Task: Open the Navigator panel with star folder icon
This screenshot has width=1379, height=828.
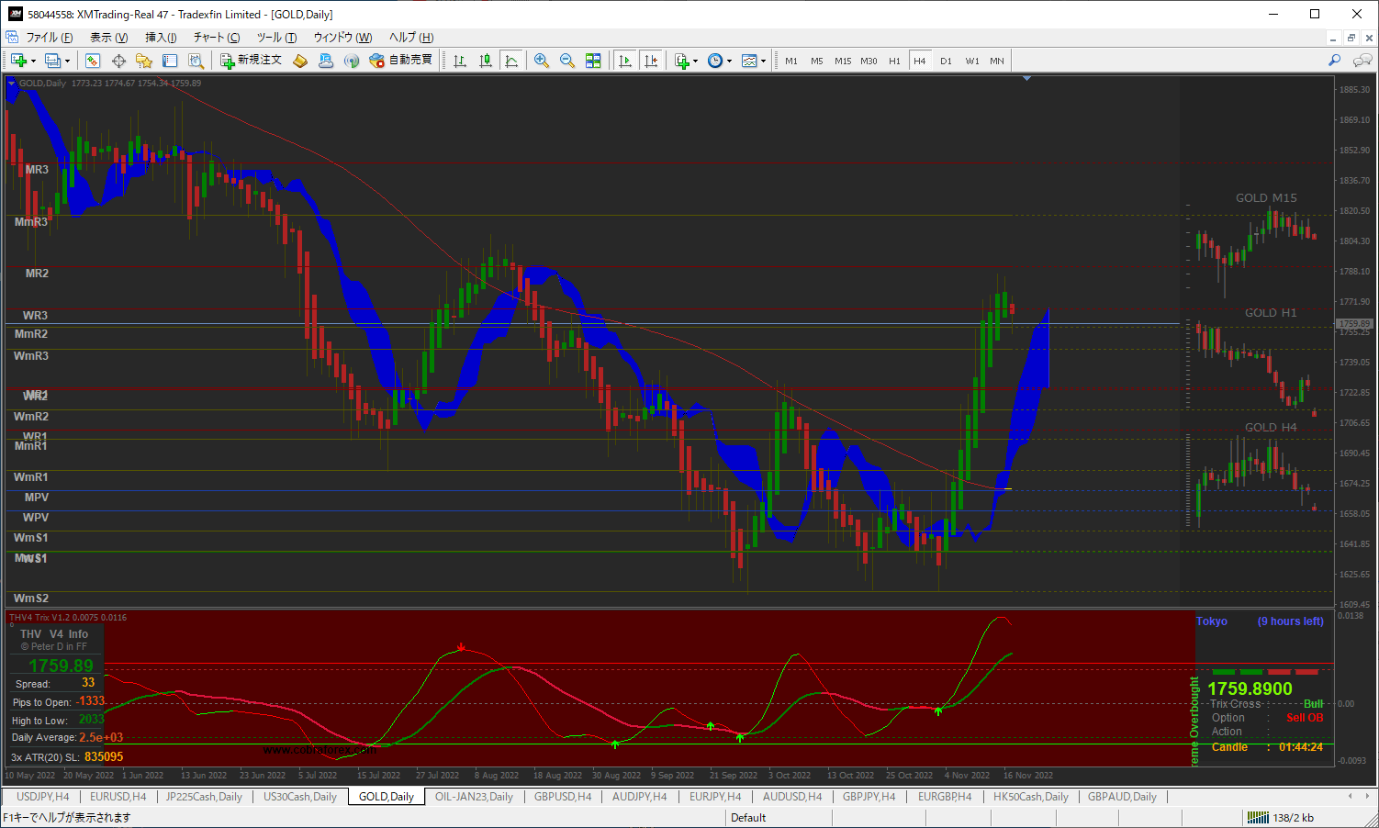Action: point(144,61)
